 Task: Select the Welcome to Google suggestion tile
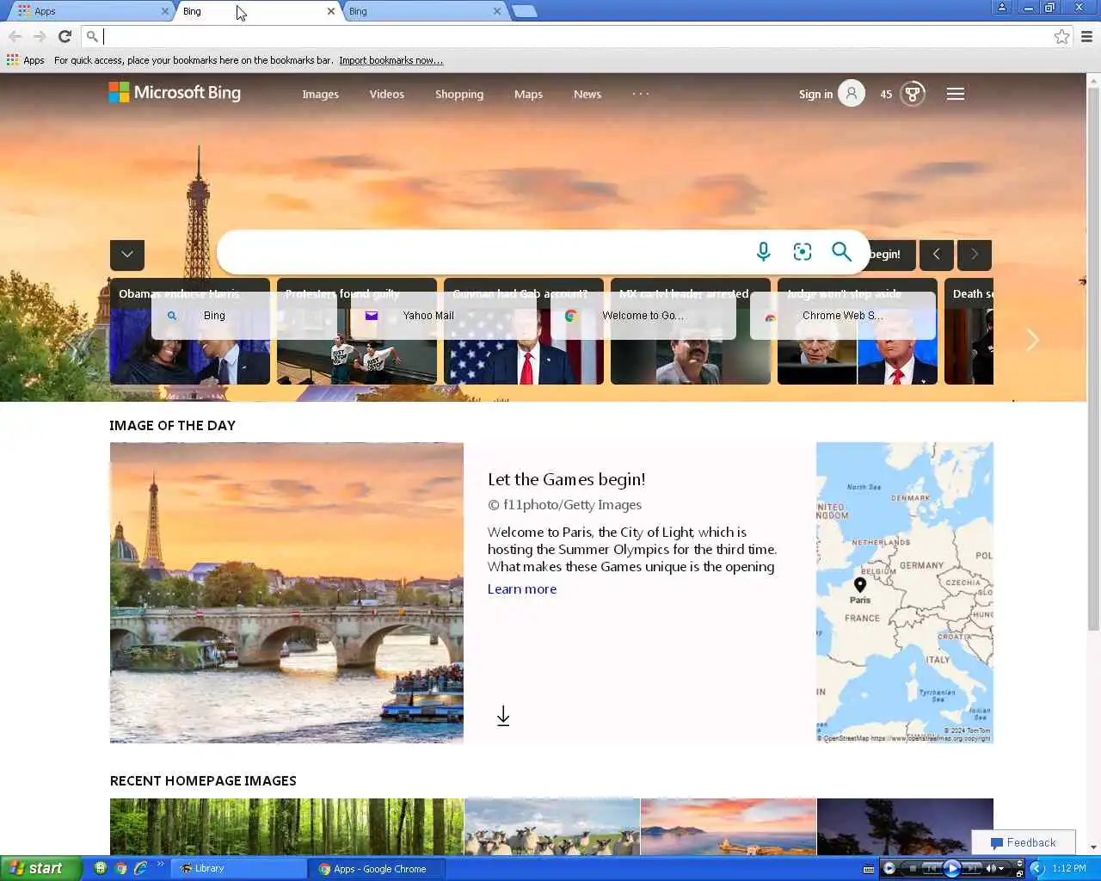coord(643,316)
